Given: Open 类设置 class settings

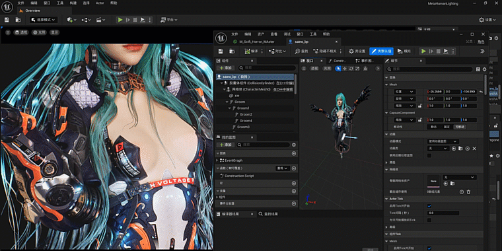Looking at the screenshot, I should (357, 52).
